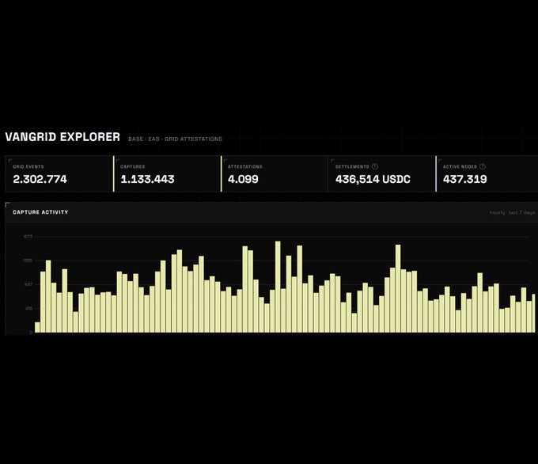Click the 1673 y-axis label
538x464 pixels.
click(x=28, y=237)
